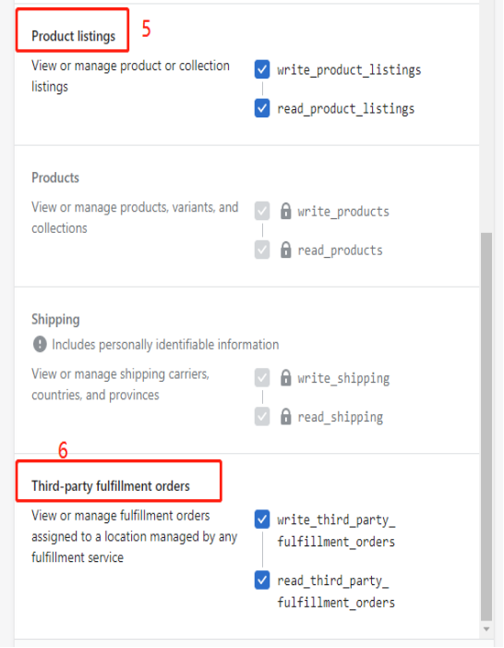Viewport: 504px width, 648px height.
Task: Click the personally identifiable information warning icon
Action: point(40,344)
